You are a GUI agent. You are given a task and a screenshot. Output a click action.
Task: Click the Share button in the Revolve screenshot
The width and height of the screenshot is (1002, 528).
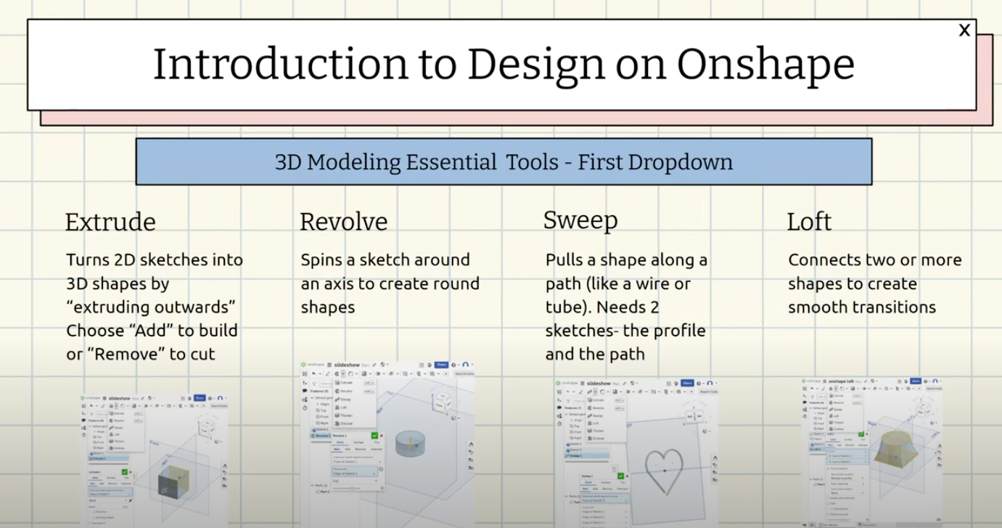(x=441, y=365)
